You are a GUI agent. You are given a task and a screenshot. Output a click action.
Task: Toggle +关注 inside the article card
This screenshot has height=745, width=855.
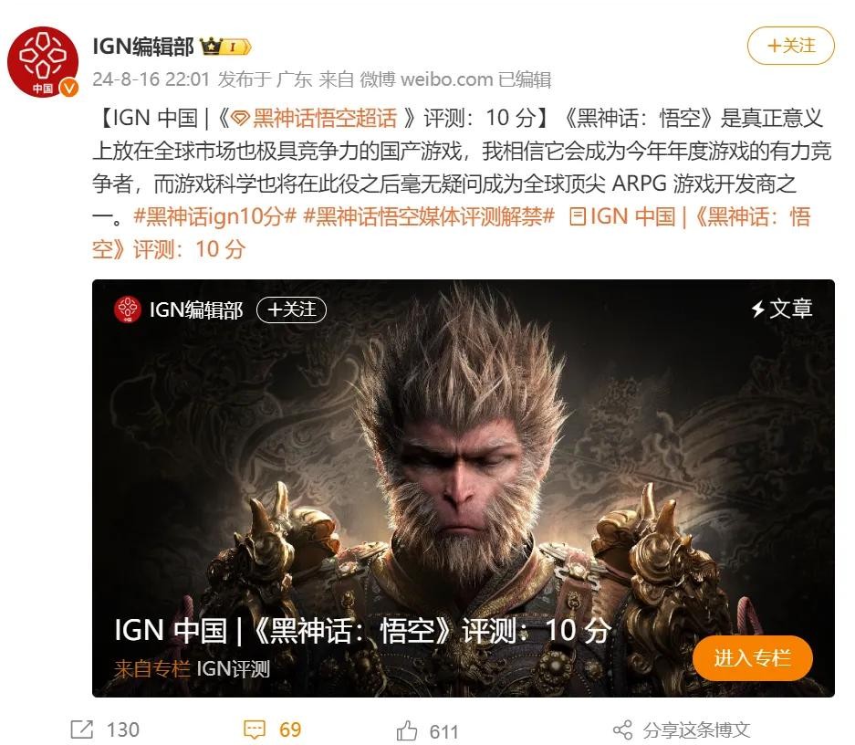tap(291, 310)
